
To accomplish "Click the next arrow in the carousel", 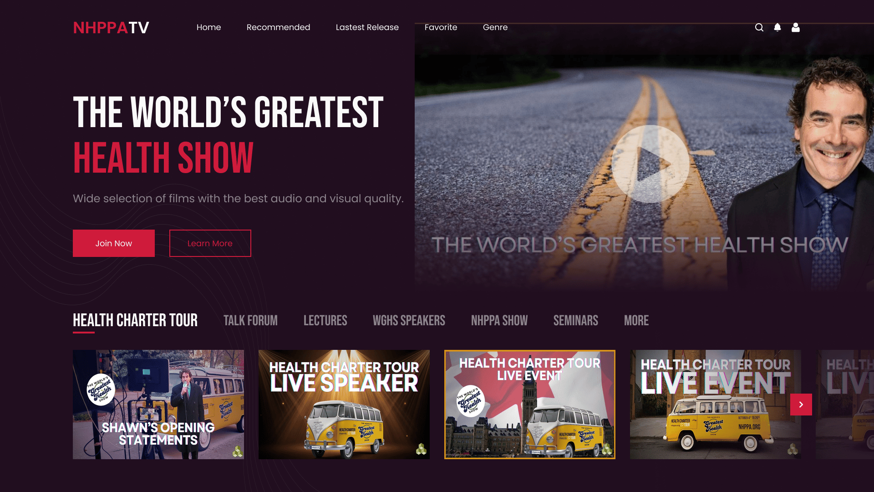I will click(801, 405).
